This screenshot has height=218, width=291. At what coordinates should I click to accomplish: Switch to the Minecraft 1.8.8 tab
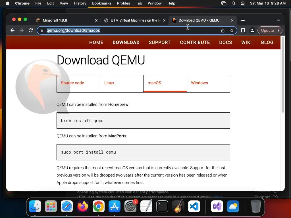point(67,20)
